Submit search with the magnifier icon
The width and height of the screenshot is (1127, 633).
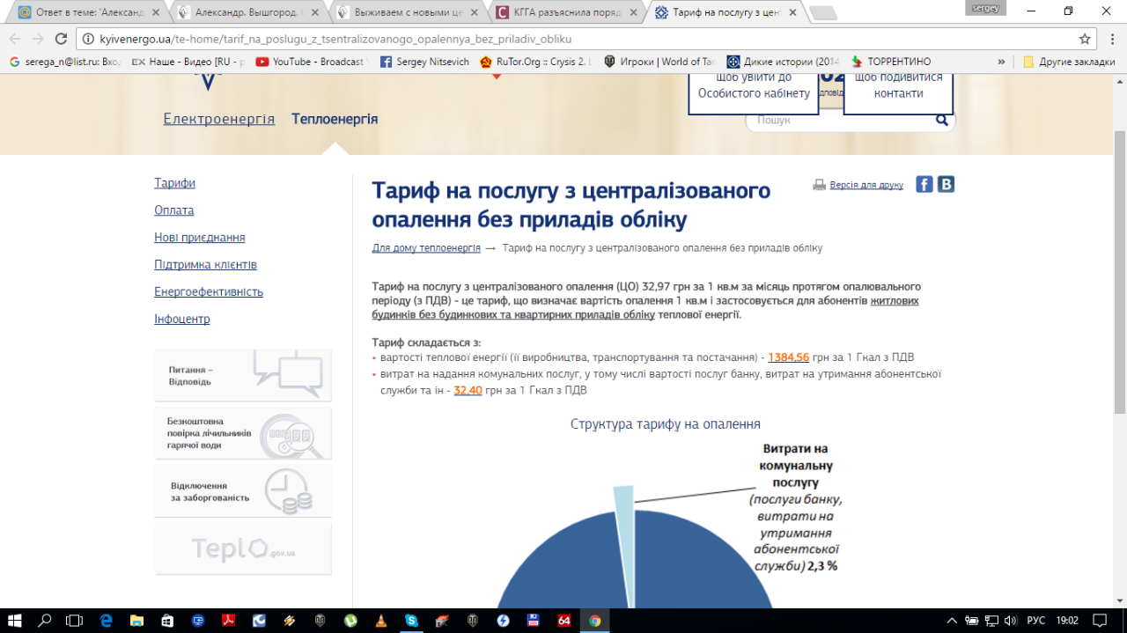[x=942, y=121]
